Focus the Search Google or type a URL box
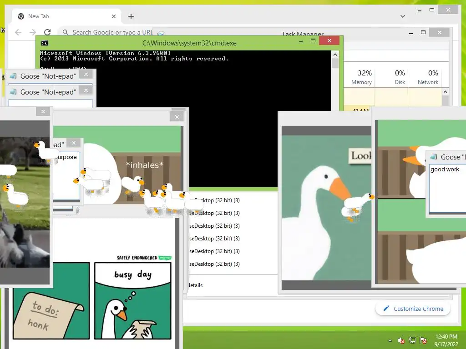466x349 pixels. point(112,32)
